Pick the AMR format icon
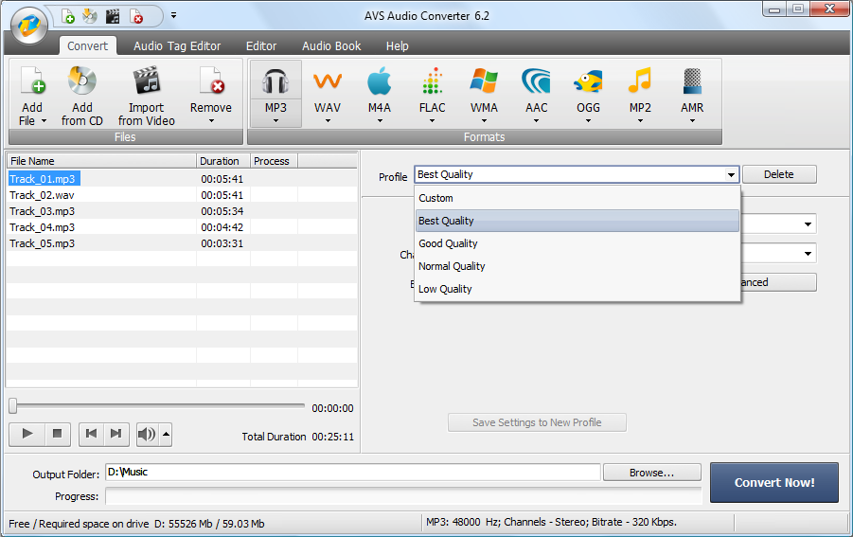This screenshot has height=537, width=853. (692, 82)
